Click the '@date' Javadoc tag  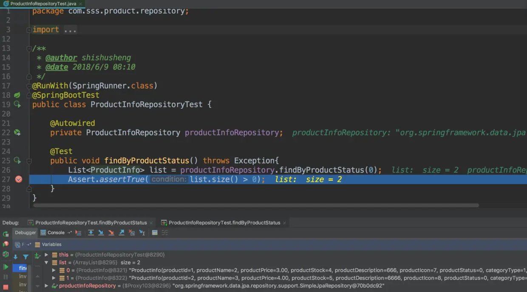57,67
